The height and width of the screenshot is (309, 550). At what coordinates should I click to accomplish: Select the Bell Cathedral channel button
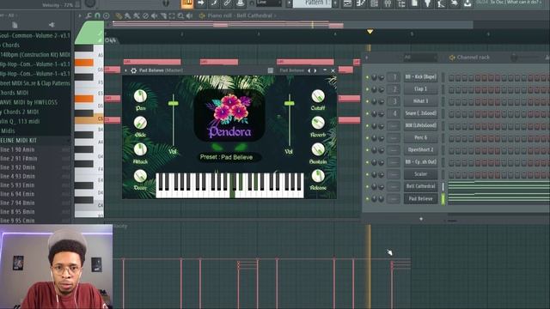pyautogui.click(x=420, y=186)
